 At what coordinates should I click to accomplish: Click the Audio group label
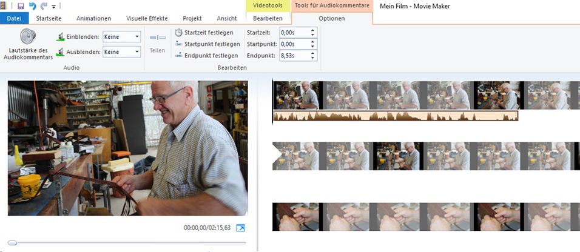[72, 68]
